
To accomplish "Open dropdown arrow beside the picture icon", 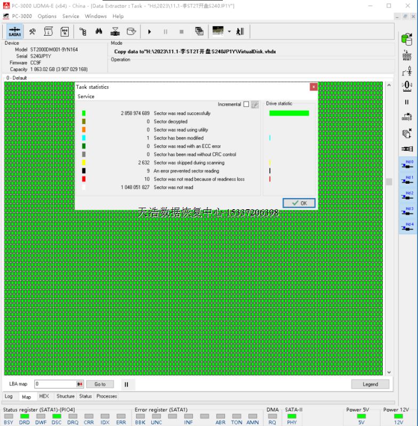I will [229, 31].
